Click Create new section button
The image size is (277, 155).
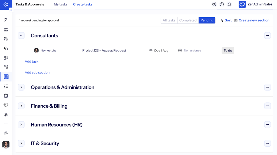click(x=252, y=20)
